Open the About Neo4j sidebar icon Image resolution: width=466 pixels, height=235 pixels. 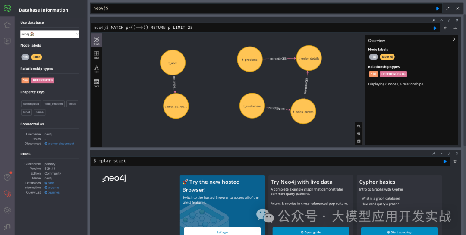[7, 227]
